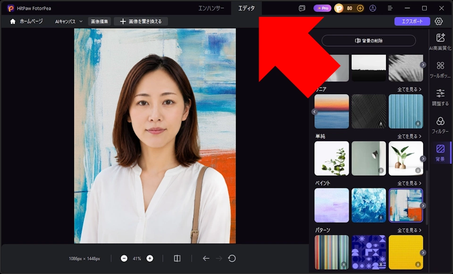Screen dimensions: 453x274
Task: Click the エクスポート button
Action: 412,21
